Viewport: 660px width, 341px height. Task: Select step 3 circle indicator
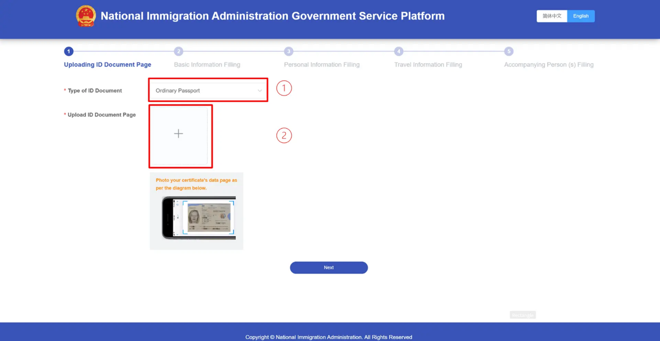[288, 52]
